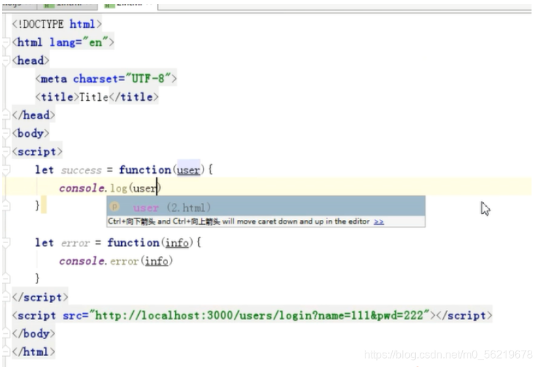This screenshot has width=539, height=367.
Task: Click the 'info' parameter in function(info)
Action: (x=177, y=243)
